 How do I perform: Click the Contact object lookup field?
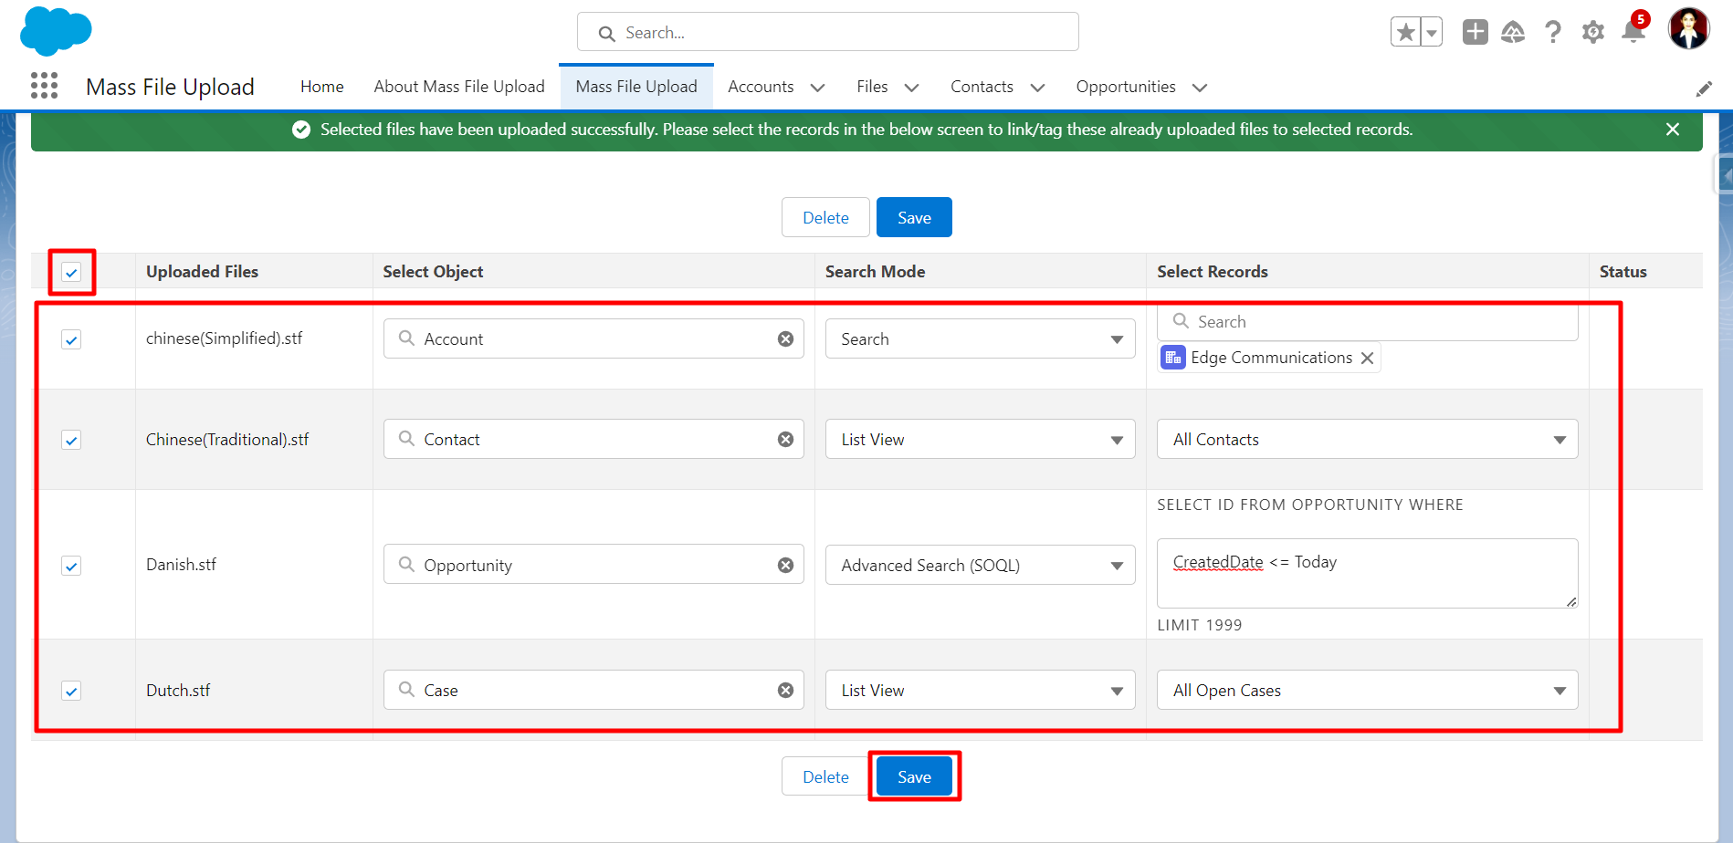(x=593, y=440)
